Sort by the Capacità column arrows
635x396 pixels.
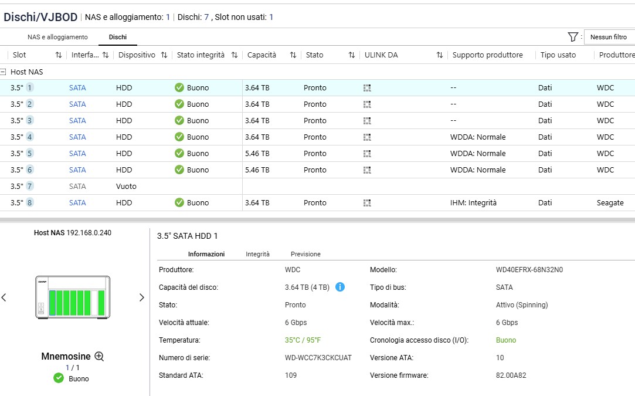tap(293, 55)
